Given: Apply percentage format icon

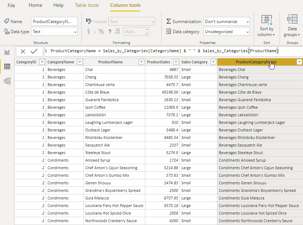Looking at the screenshot, I should pos(101,32).
